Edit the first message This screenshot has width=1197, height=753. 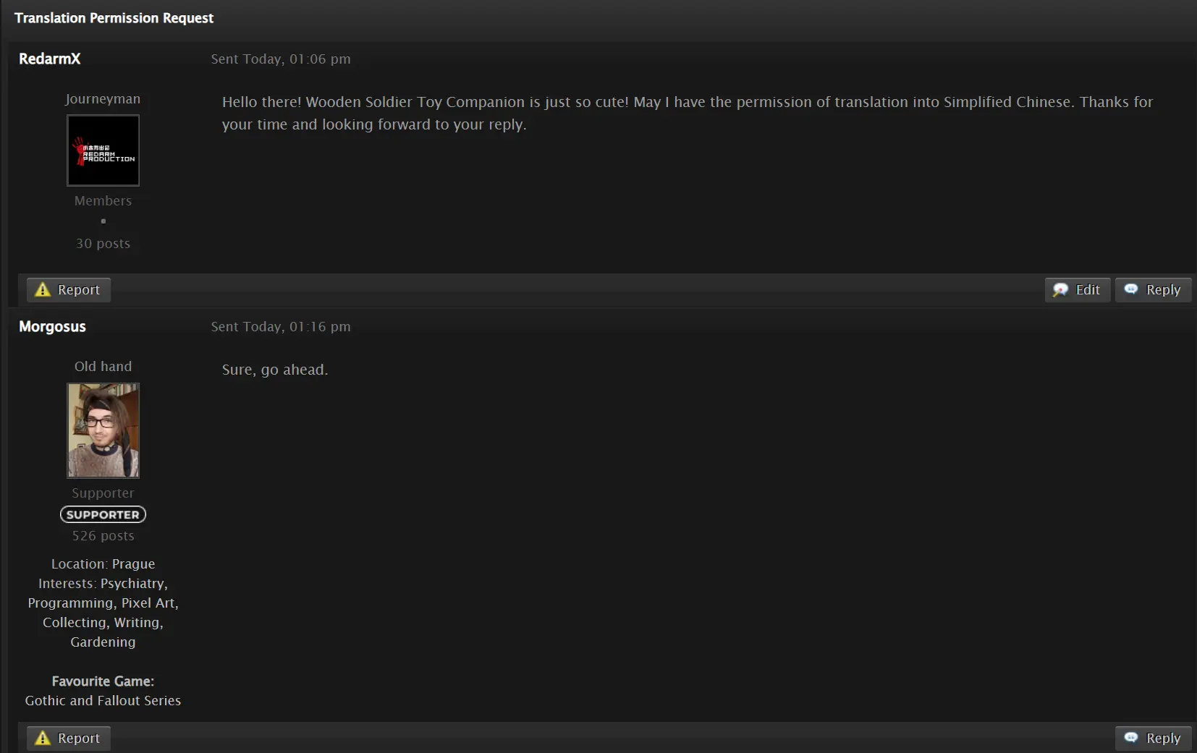(x=1077, y=289)
